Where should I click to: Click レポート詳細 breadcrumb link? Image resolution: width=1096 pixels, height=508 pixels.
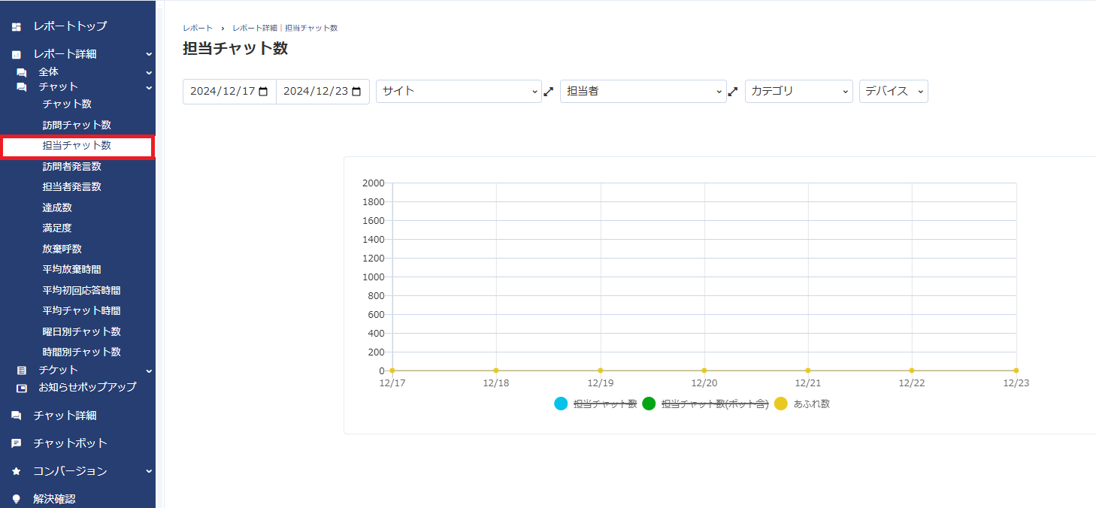pyautogui.click(x=255, y=28)
